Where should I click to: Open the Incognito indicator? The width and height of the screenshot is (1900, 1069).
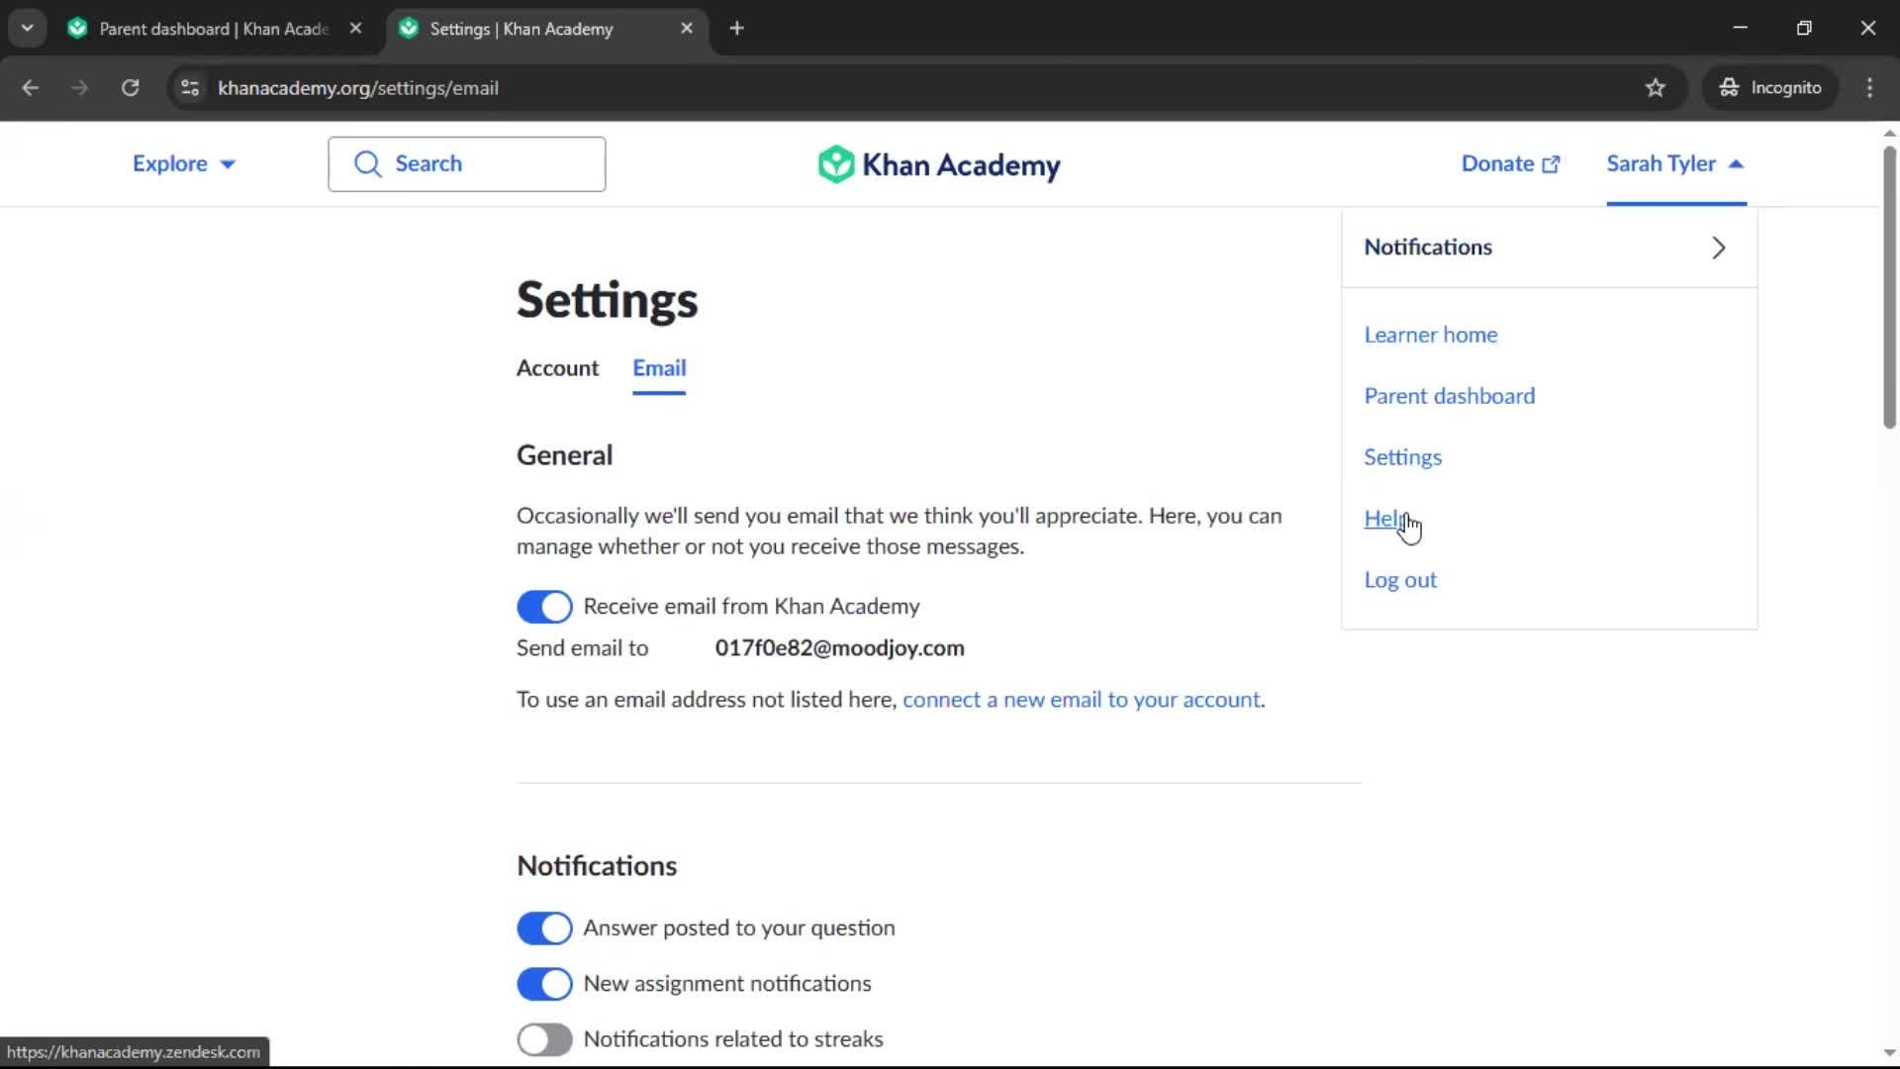1770,88
